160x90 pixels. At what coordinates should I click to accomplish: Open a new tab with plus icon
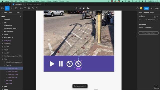pos(46,4)
